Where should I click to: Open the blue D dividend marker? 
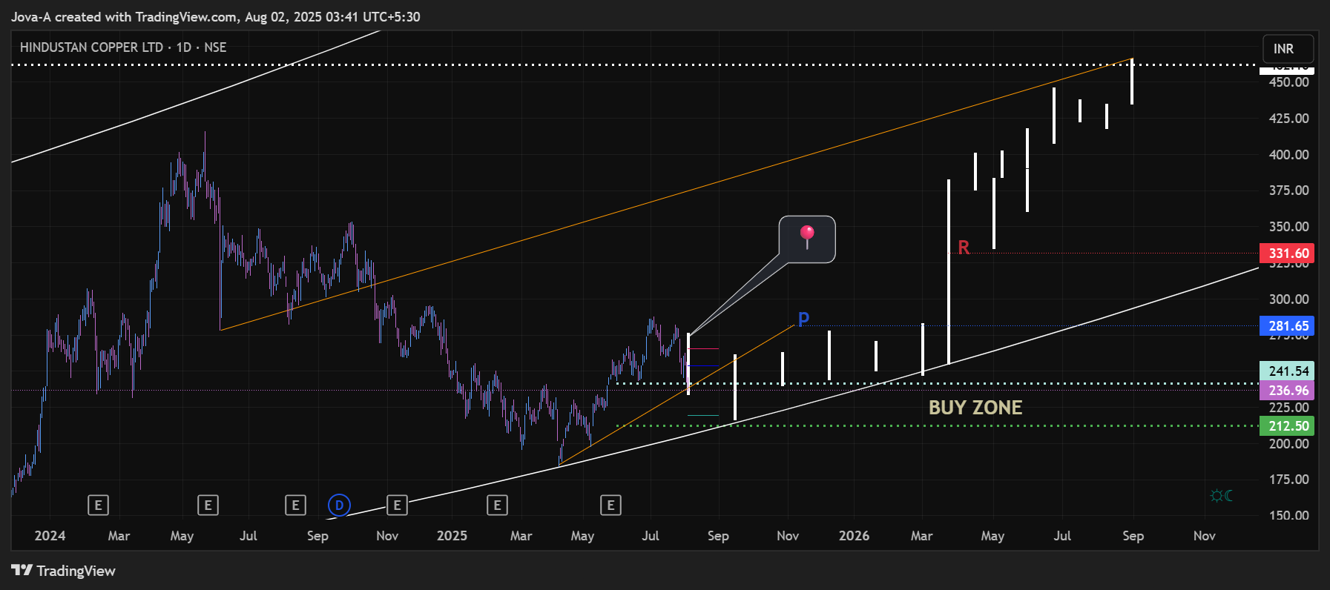[339, 506]
